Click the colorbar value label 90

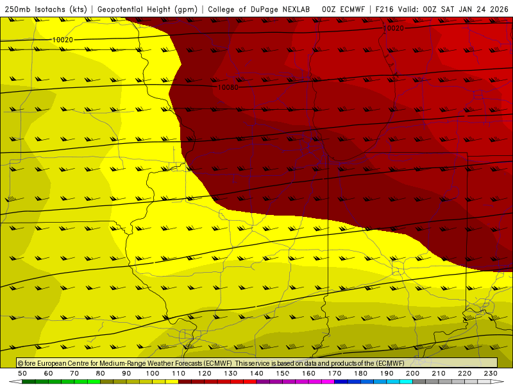coord(126,373)
